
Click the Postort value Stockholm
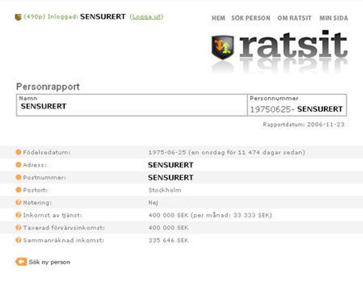click(x=165, y=190)
